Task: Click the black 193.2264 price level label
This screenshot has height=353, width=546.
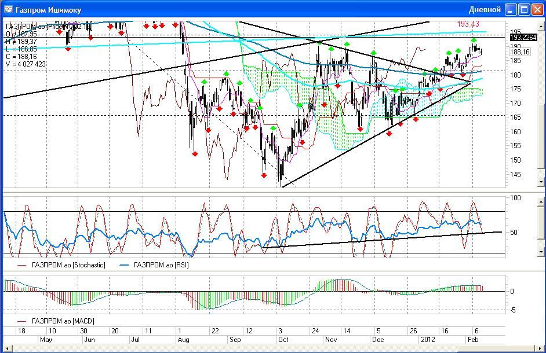Action: click(524, 37)
